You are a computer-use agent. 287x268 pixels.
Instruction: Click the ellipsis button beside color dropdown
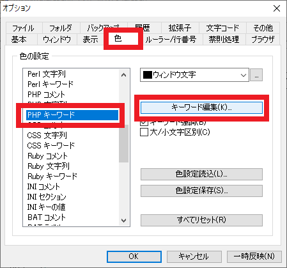(256, 75)
